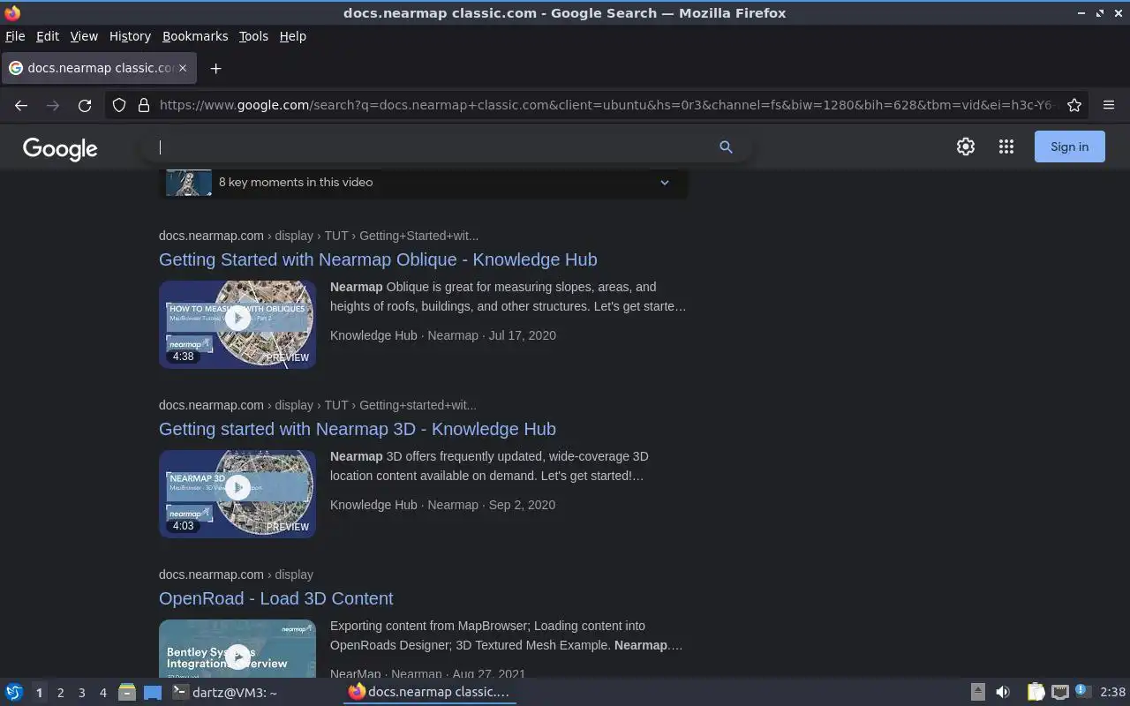Switch to workspace 4
The width and height of the screenshot is (1130, 706).
coord(102,693)
